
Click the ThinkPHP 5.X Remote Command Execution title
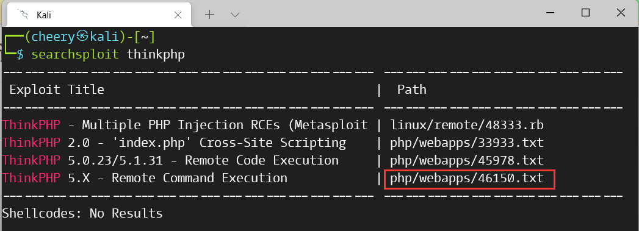pos(145,178)
